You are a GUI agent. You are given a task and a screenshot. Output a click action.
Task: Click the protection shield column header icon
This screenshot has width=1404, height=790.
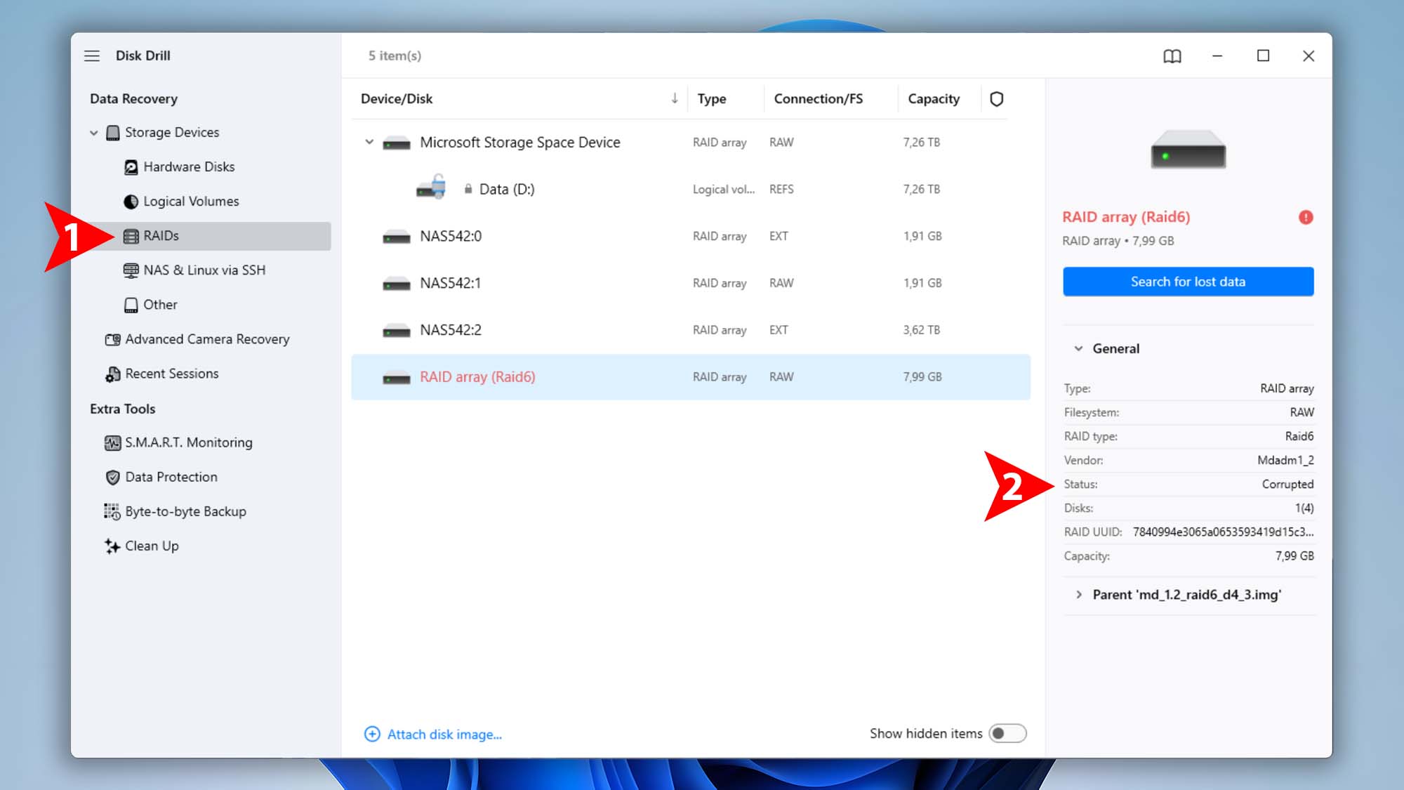[996, 99]
